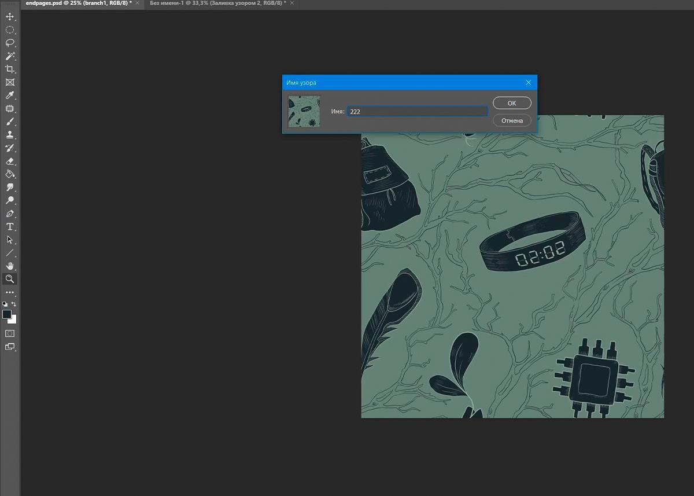Select the Magic Wand tool

[x=10, y=56]
